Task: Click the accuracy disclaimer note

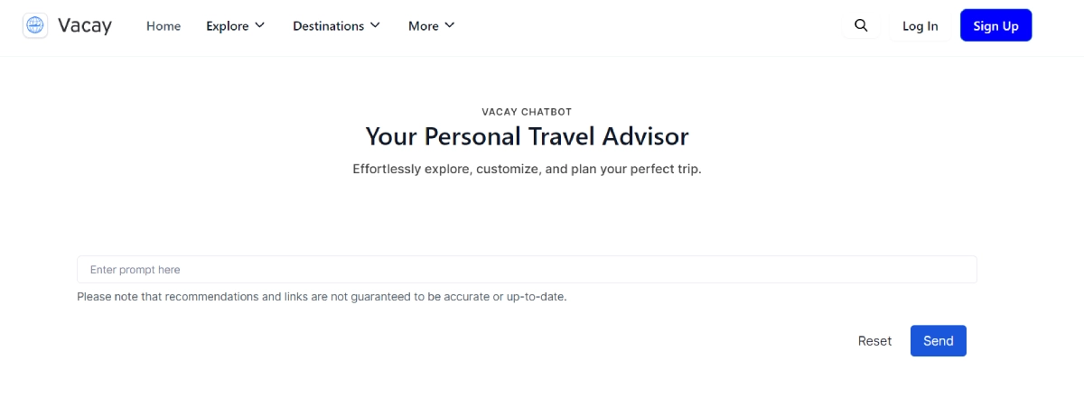Action: [322, 296]
